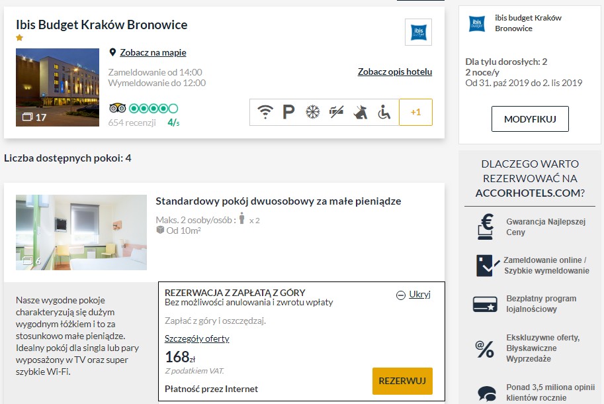
Task: Click the parking amenity icon
Action: point(289,112)
